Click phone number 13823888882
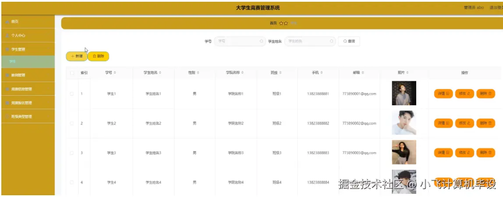 coord(318,123)
